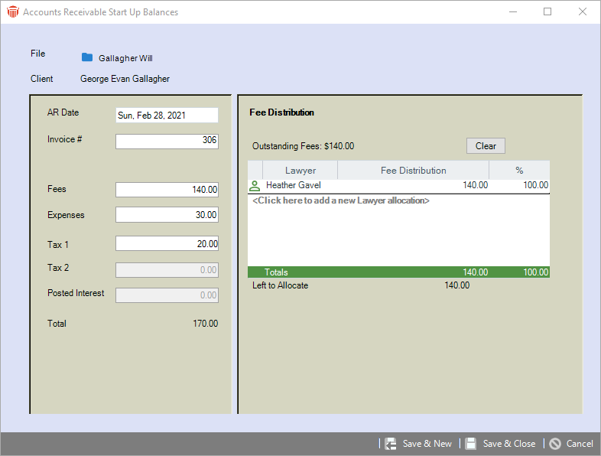Click the Lawyer column header
601x456 pixels.
click(x=300, y=171)
